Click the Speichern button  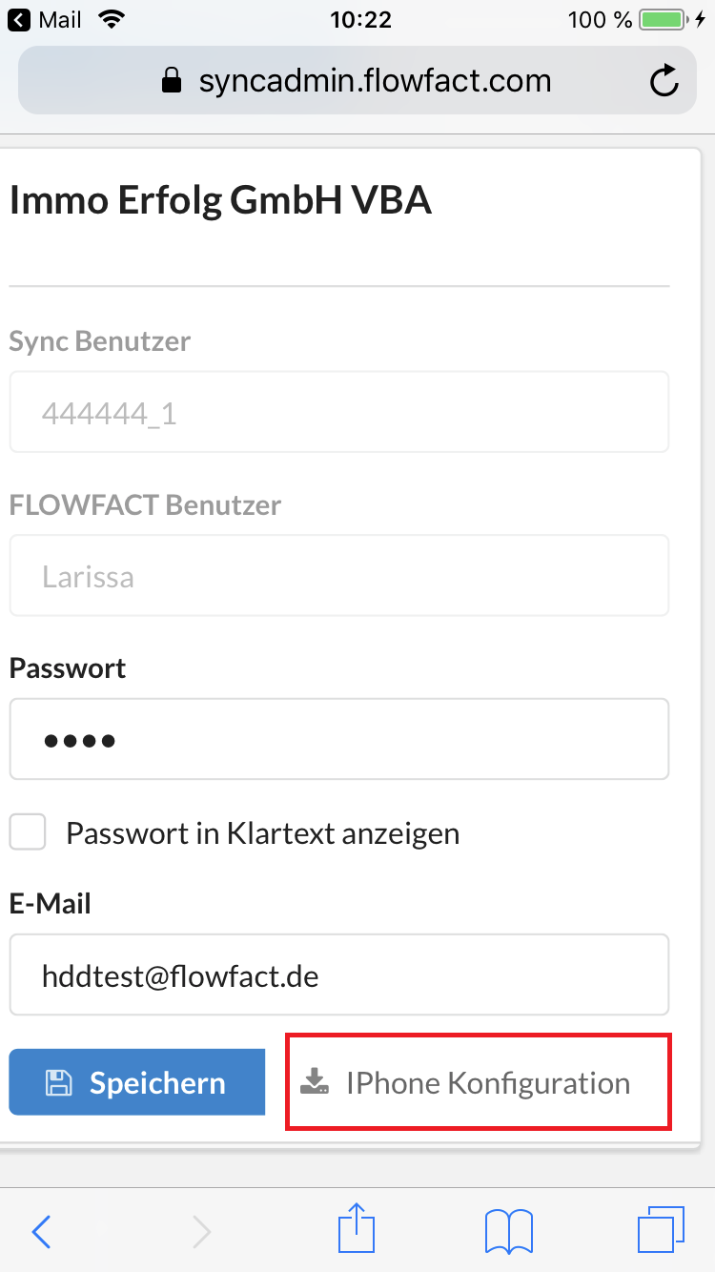(x=137, y=1082)
